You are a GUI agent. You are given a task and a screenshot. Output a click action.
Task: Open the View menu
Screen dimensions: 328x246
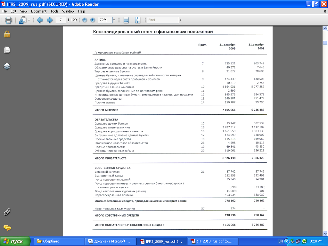point(24,11)
